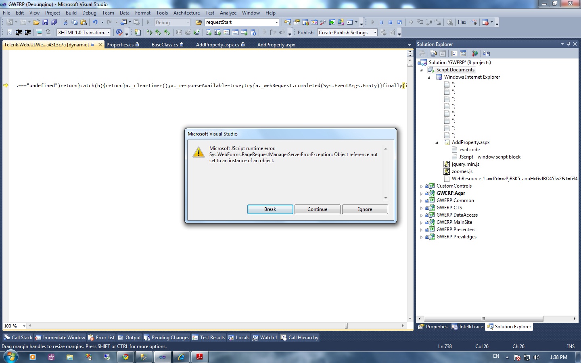Image resolution: width=581 pixels, height=363 pixels.
Task: Collapse the Script Documents tree node
Action: pos(422,70)
